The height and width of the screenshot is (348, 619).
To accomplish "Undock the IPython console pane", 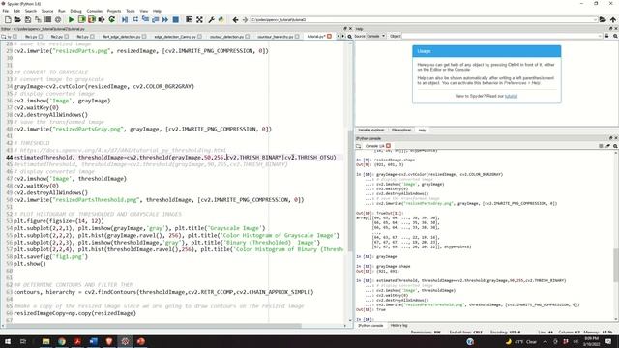I will click(x=610, y=138).
